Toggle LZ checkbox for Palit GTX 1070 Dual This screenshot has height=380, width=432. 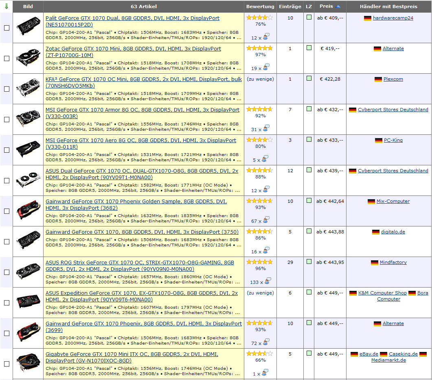[309, 17]
